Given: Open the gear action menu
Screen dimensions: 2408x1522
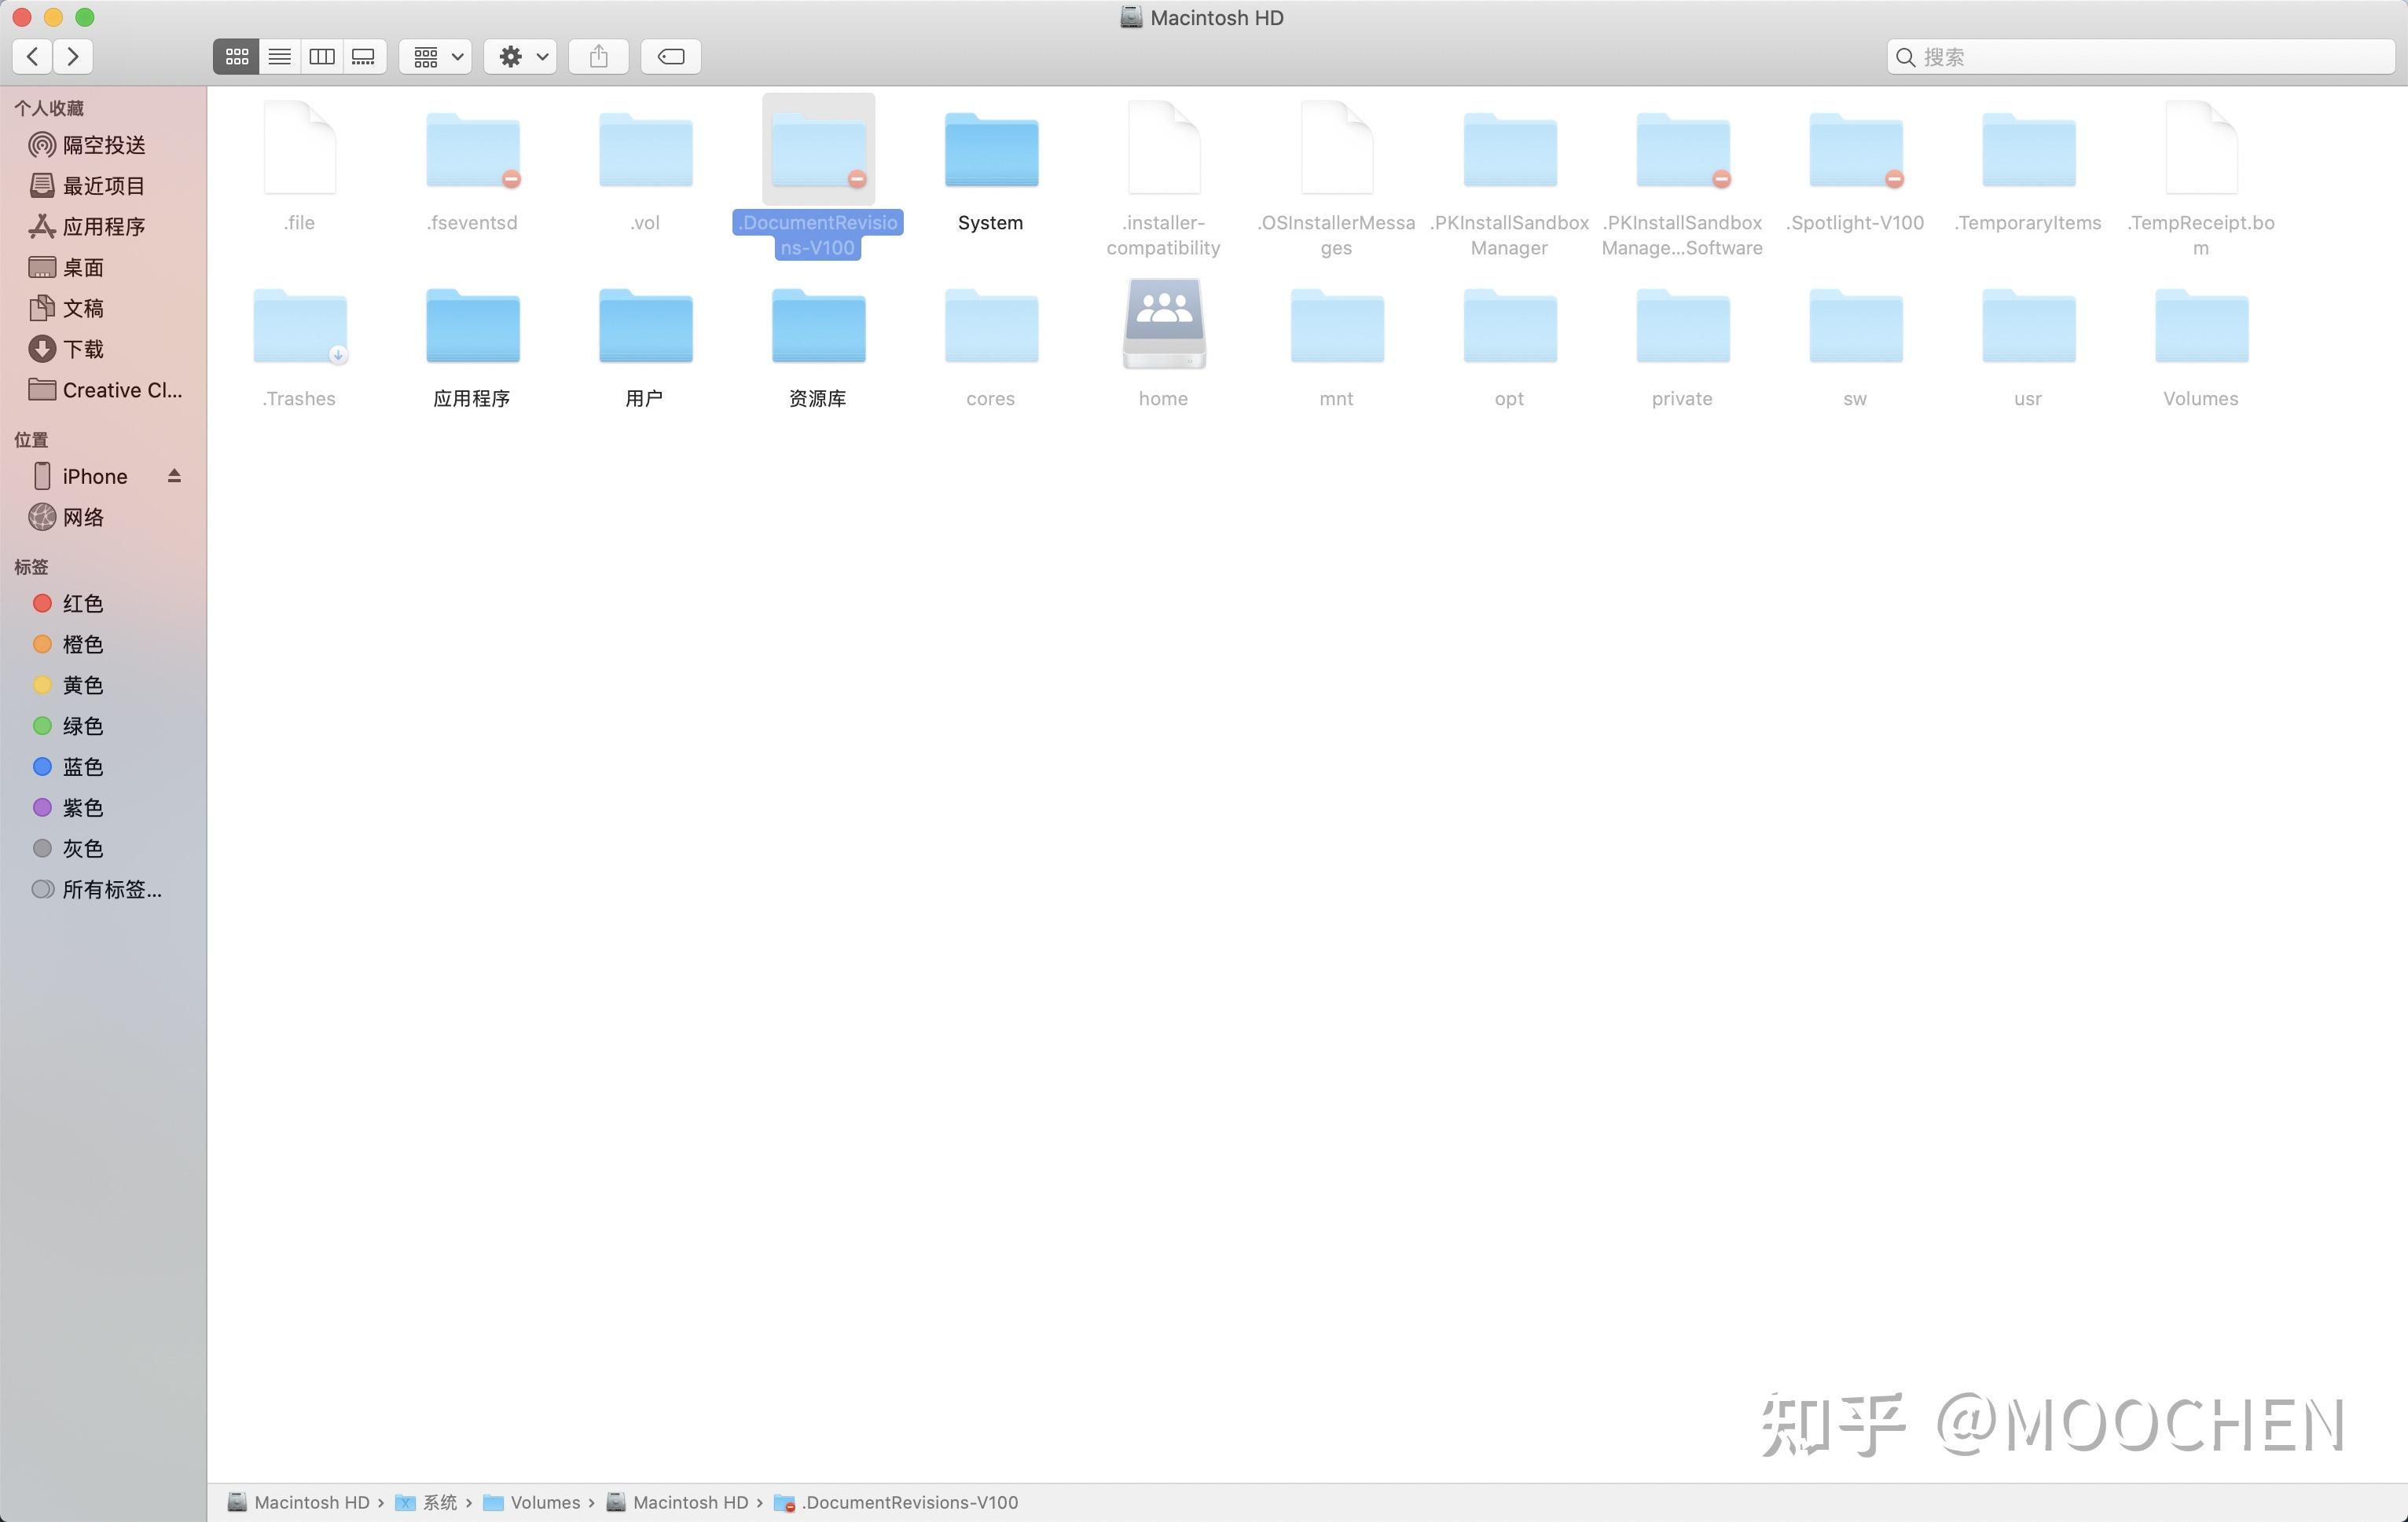Looking at the screenshot, I should pyautogui.click(x=521, y=57).
